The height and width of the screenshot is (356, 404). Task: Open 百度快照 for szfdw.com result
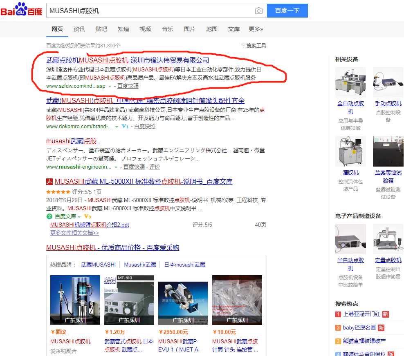coord(128,86)
